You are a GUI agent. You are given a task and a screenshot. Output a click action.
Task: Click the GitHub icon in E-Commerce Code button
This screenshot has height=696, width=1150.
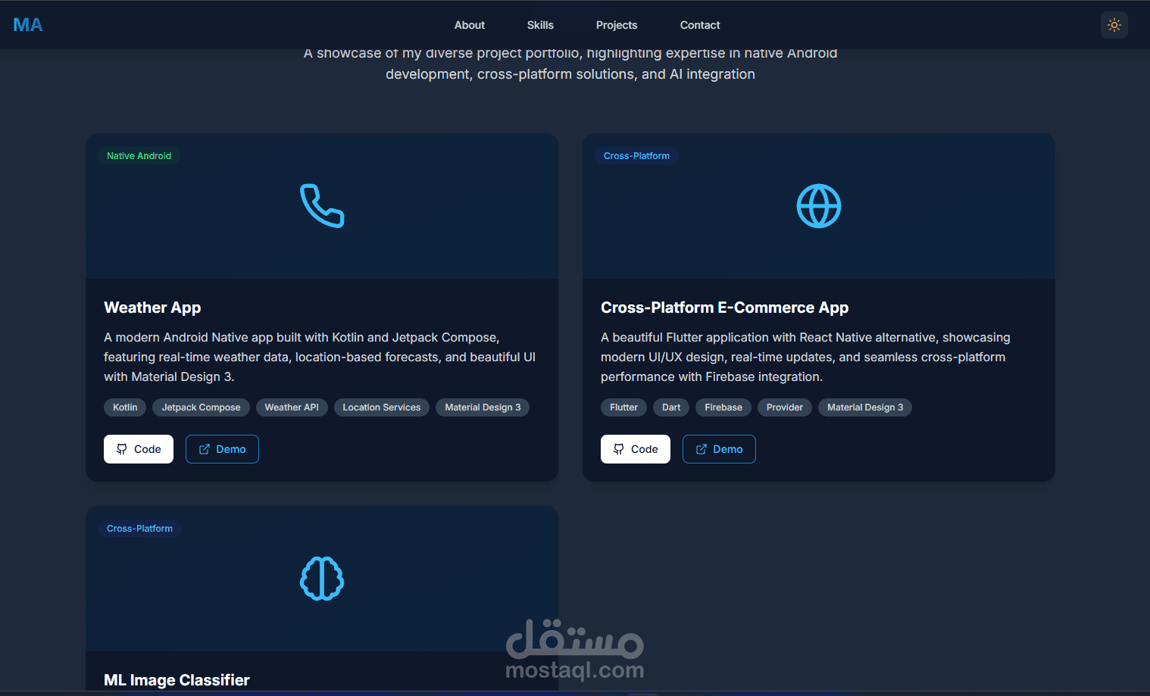click(618, 449)
